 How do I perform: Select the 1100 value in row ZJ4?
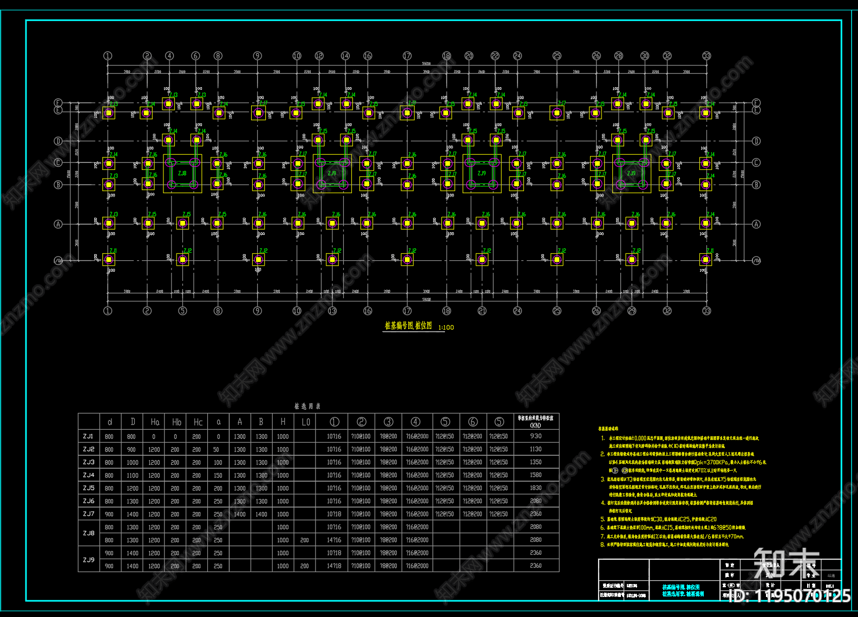(x=133, y=476)
